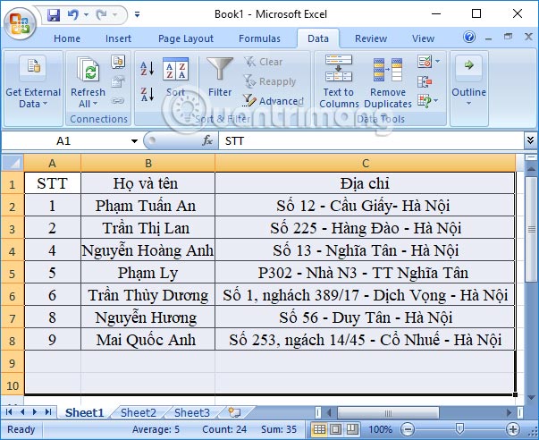Click the Địa chỉ header cell
The width and height of the screenshot is (539, 440).
pos(365,183)
